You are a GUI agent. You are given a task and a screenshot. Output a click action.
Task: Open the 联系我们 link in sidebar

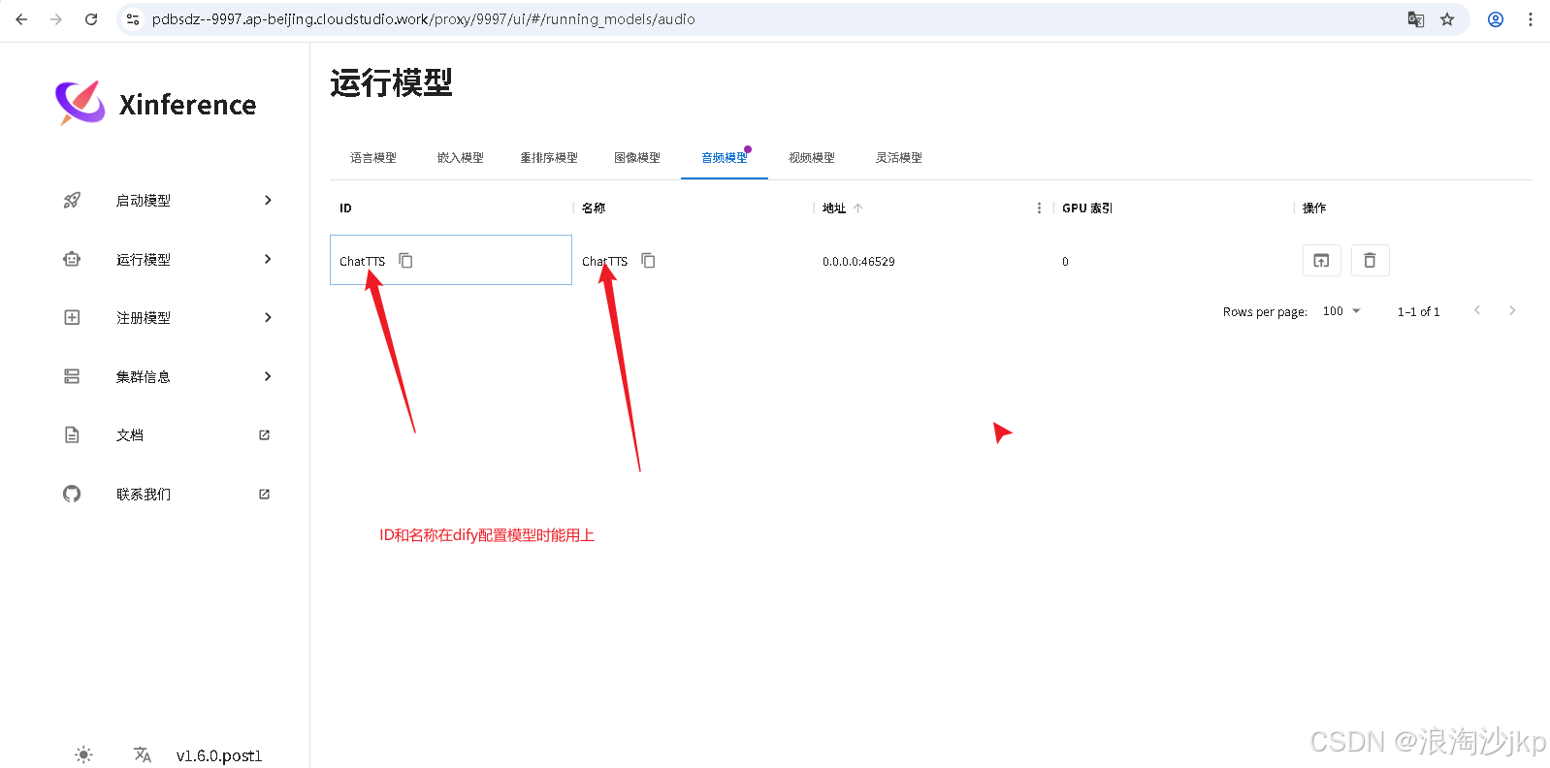tap(144, 495)
